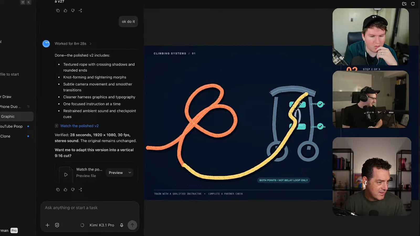Click the loading spinner icon beside model name

click(x=82, y=225)
